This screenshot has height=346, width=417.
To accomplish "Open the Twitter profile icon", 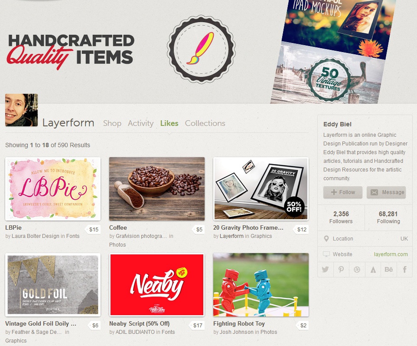I will click(325, 269).
